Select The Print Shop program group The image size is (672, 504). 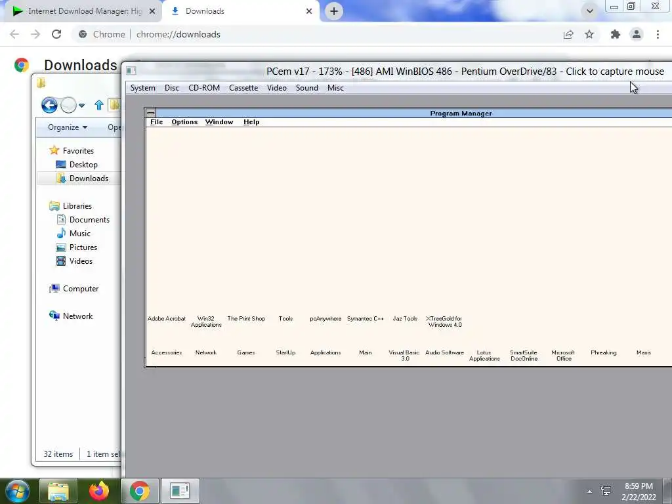(246, 318)
